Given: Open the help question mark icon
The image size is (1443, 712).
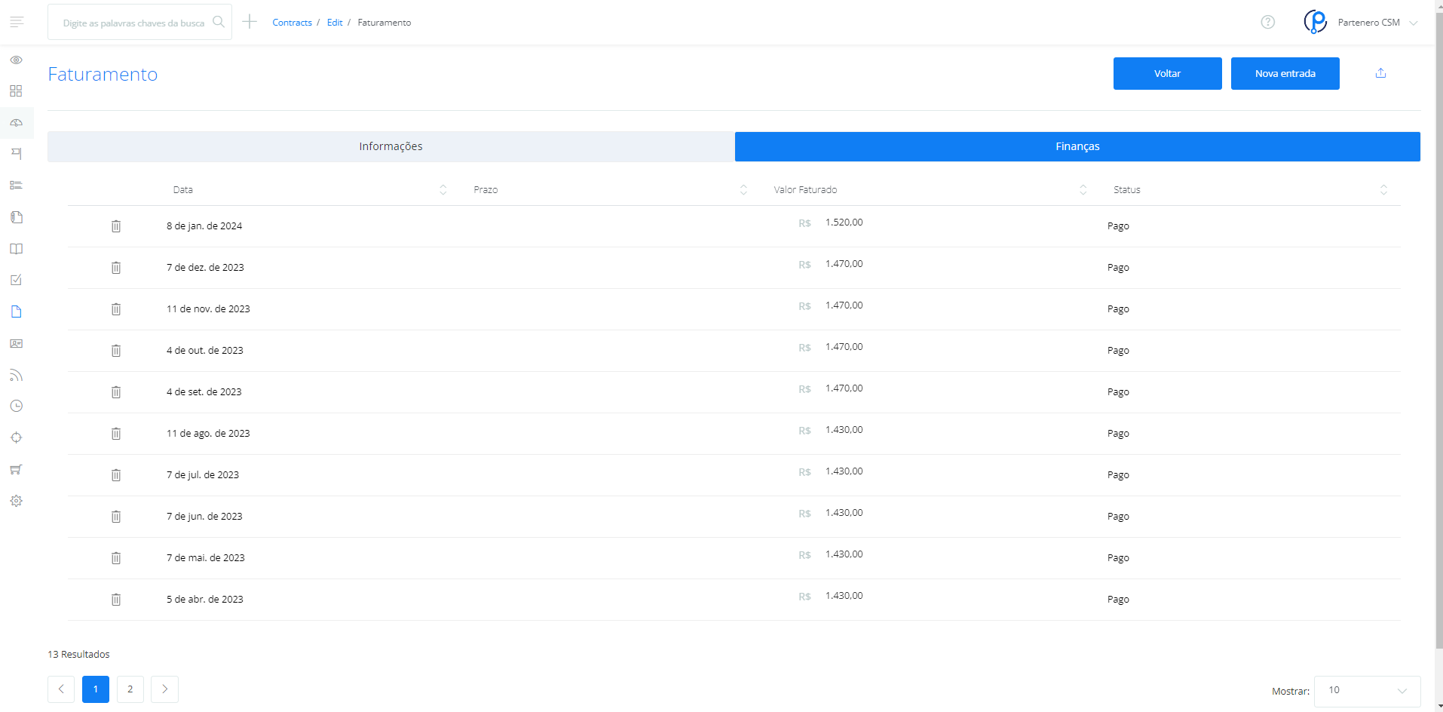Looking at the screenshot, I should click(x=1268, y=22).
